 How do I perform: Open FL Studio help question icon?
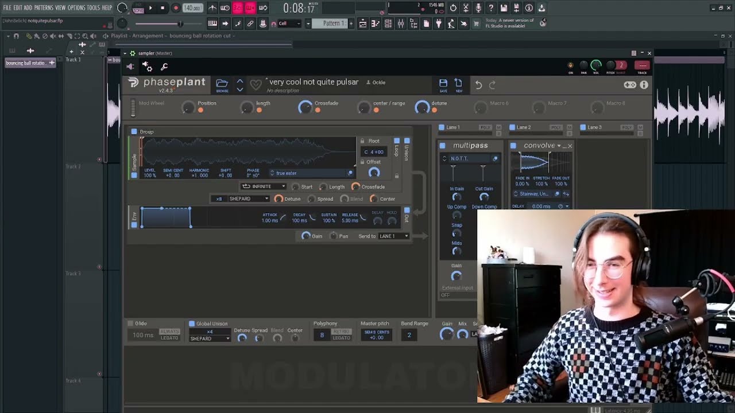(x=491, y=8)
